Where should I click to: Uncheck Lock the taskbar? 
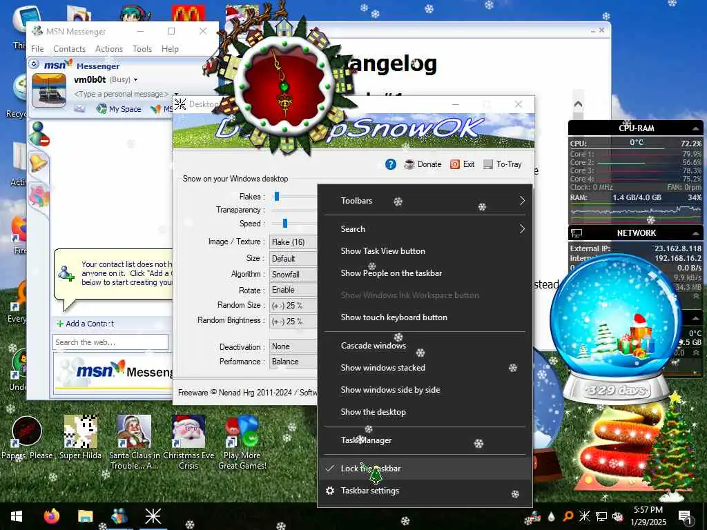[425, 469]
